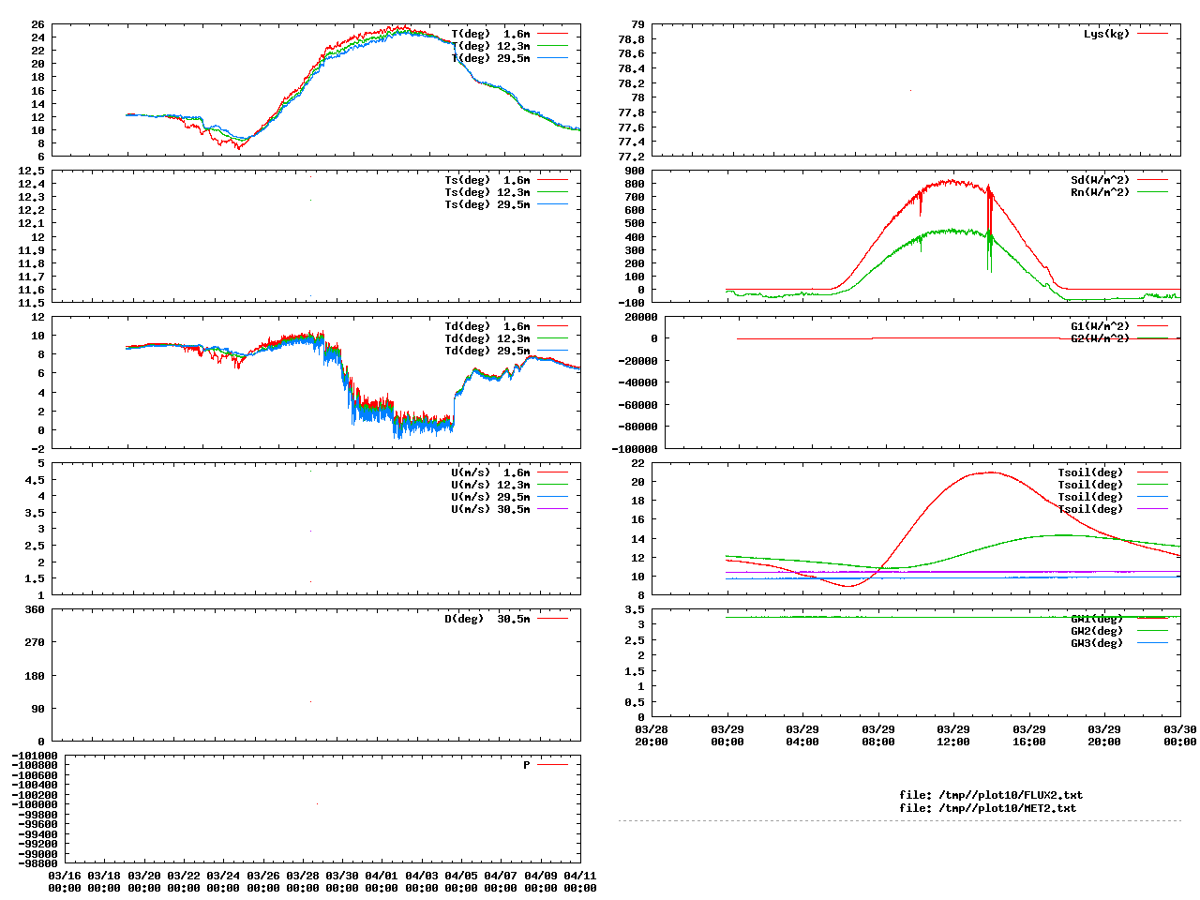The image size is (1200, 900).
Task: Click the 'D(deg) 30.5m' legend label
Action: click(487, 619)
